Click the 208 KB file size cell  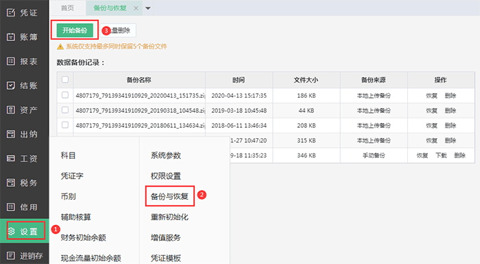point(306,125)
